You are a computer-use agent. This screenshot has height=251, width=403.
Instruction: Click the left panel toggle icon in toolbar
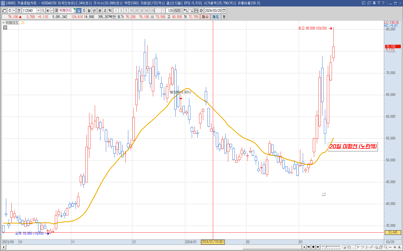coord(4,11)
